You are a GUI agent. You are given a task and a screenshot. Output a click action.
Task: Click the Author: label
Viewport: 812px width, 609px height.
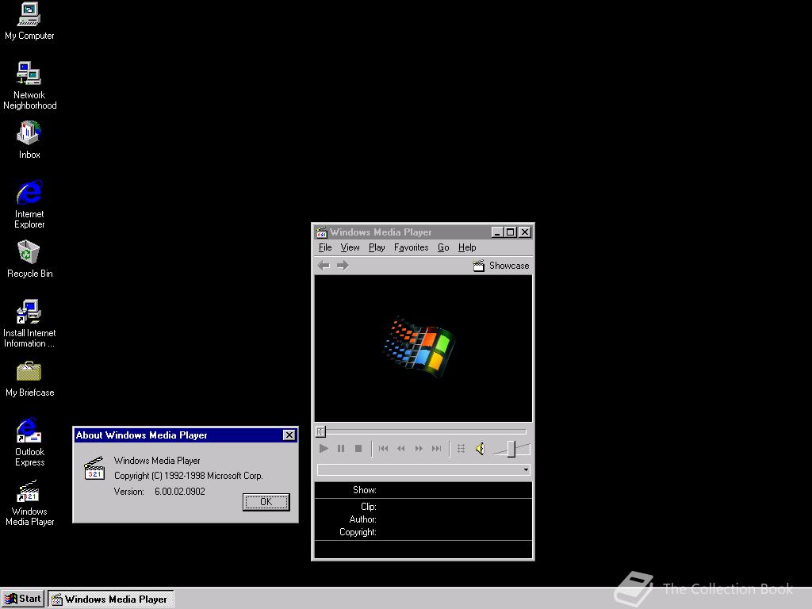[x=362, y=519]
